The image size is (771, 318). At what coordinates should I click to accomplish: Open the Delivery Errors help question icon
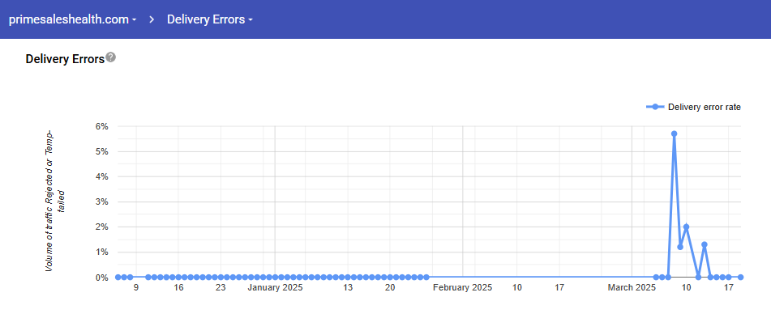click(110, 57)
